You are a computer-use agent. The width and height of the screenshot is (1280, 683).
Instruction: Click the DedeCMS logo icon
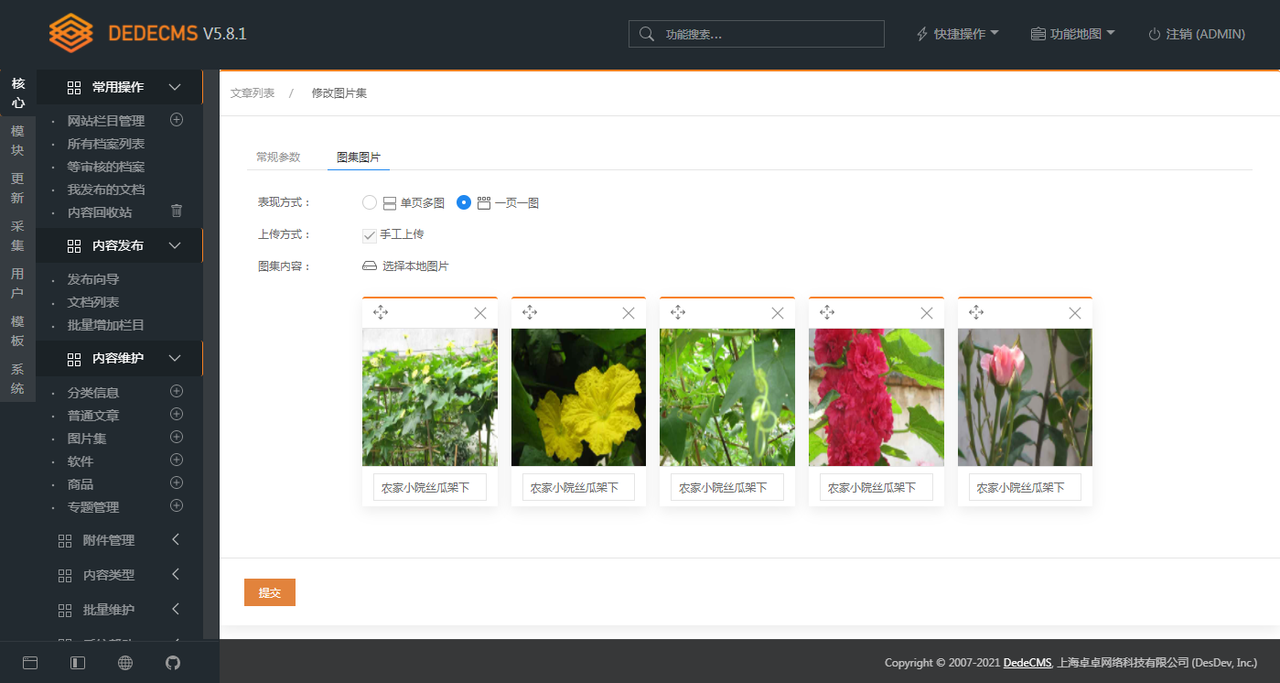tap(69, 31)
